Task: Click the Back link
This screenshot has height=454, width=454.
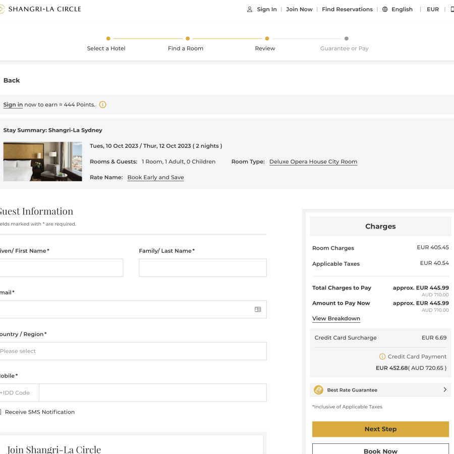Action: tap(12, 80)
